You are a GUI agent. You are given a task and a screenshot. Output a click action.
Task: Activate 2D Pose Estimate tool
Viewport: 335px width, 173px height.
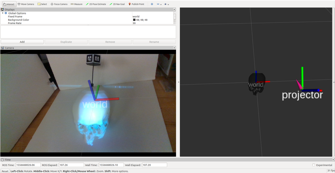click(x=96, y=4)
